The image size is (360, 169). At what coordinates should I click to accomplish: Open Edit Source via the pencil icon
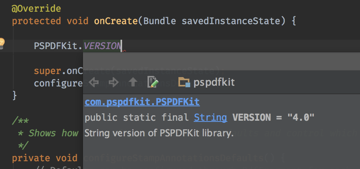point(153,82)
